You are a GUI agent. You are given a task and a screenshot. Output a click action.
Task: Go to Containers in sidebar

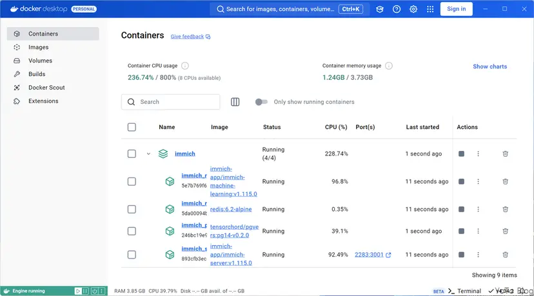tap(53, 34)
